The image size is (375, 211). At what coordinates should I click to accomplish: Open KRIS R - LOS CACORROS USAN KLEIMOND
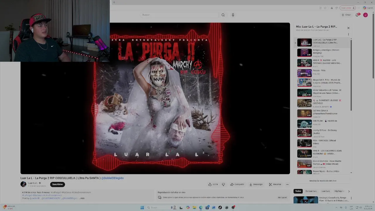(322, 153)
